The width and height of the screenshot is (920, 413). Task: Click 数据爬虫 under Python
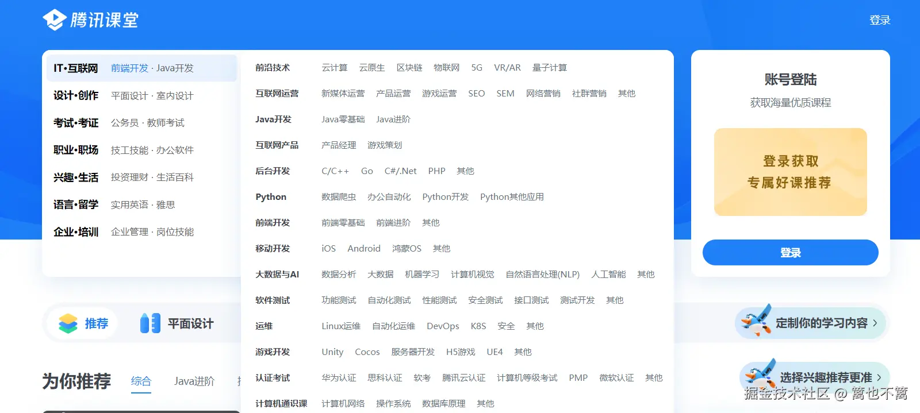coord(339,197)
